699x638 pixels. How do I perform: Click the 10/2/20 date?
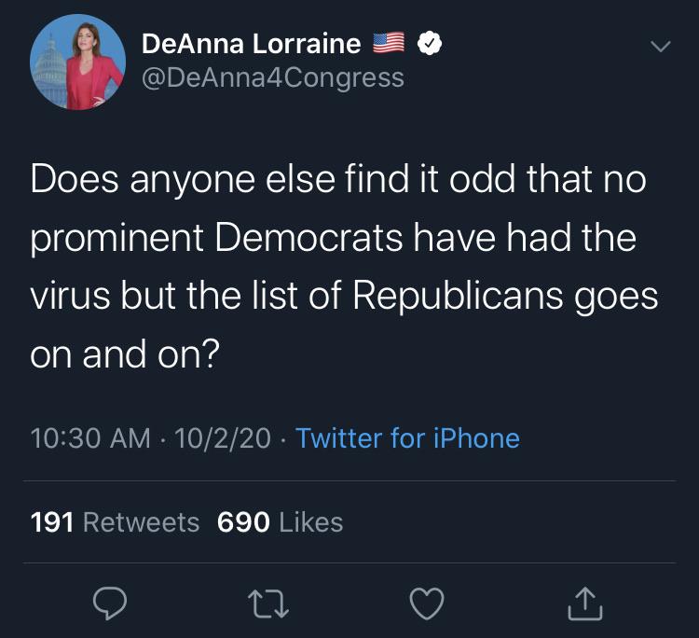(x=223, y=437)
